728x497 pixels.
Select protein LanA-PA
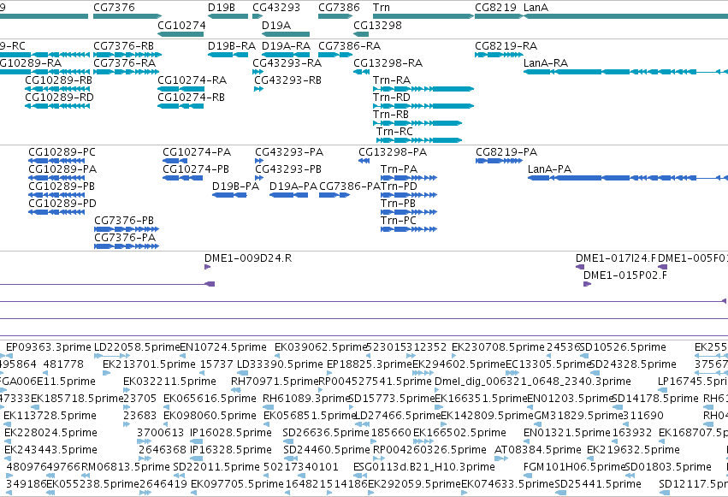550,169
